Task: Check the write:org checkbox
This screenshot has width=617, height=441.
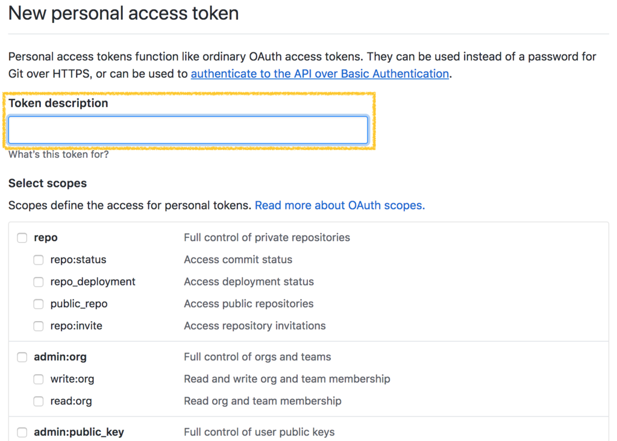Action: [39, 380]
